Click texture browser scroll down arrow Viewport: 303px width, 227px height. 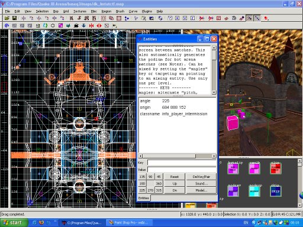pyautogui.click(x=299, y=205)
